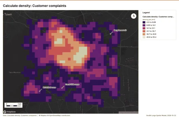Click the 22.1 to 30.7 legend text
Viewport: 179px width, 119px height.
(x=151, y=31)
